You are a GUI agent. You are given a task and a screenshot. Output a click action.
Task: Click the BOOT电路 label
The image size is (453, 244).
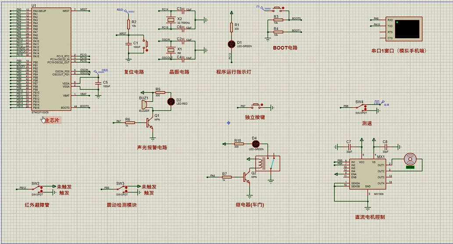(285, 48)
